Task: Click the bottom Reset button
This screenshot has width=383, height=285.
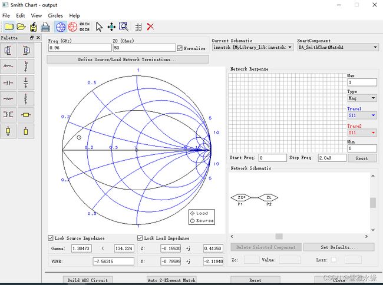Action: (x=255, y=280)
